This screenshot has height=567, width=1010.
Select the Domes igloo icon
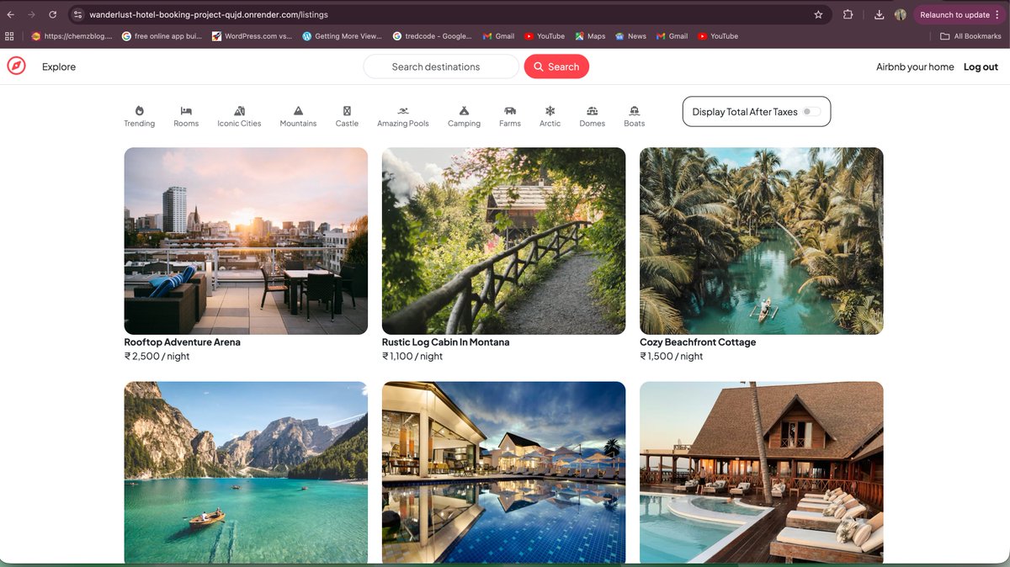point(593,110)
